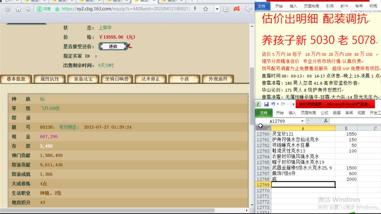The image size is (381, 214).
Task: Open the 装备法宝 tab
Action: pyautogui.click(x=83, y=79)
